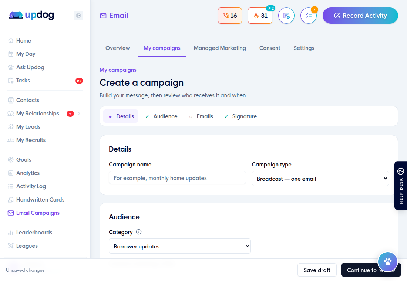Open Leagues in the sidebar
Screen dimensions: 407x281
point(27,246)
